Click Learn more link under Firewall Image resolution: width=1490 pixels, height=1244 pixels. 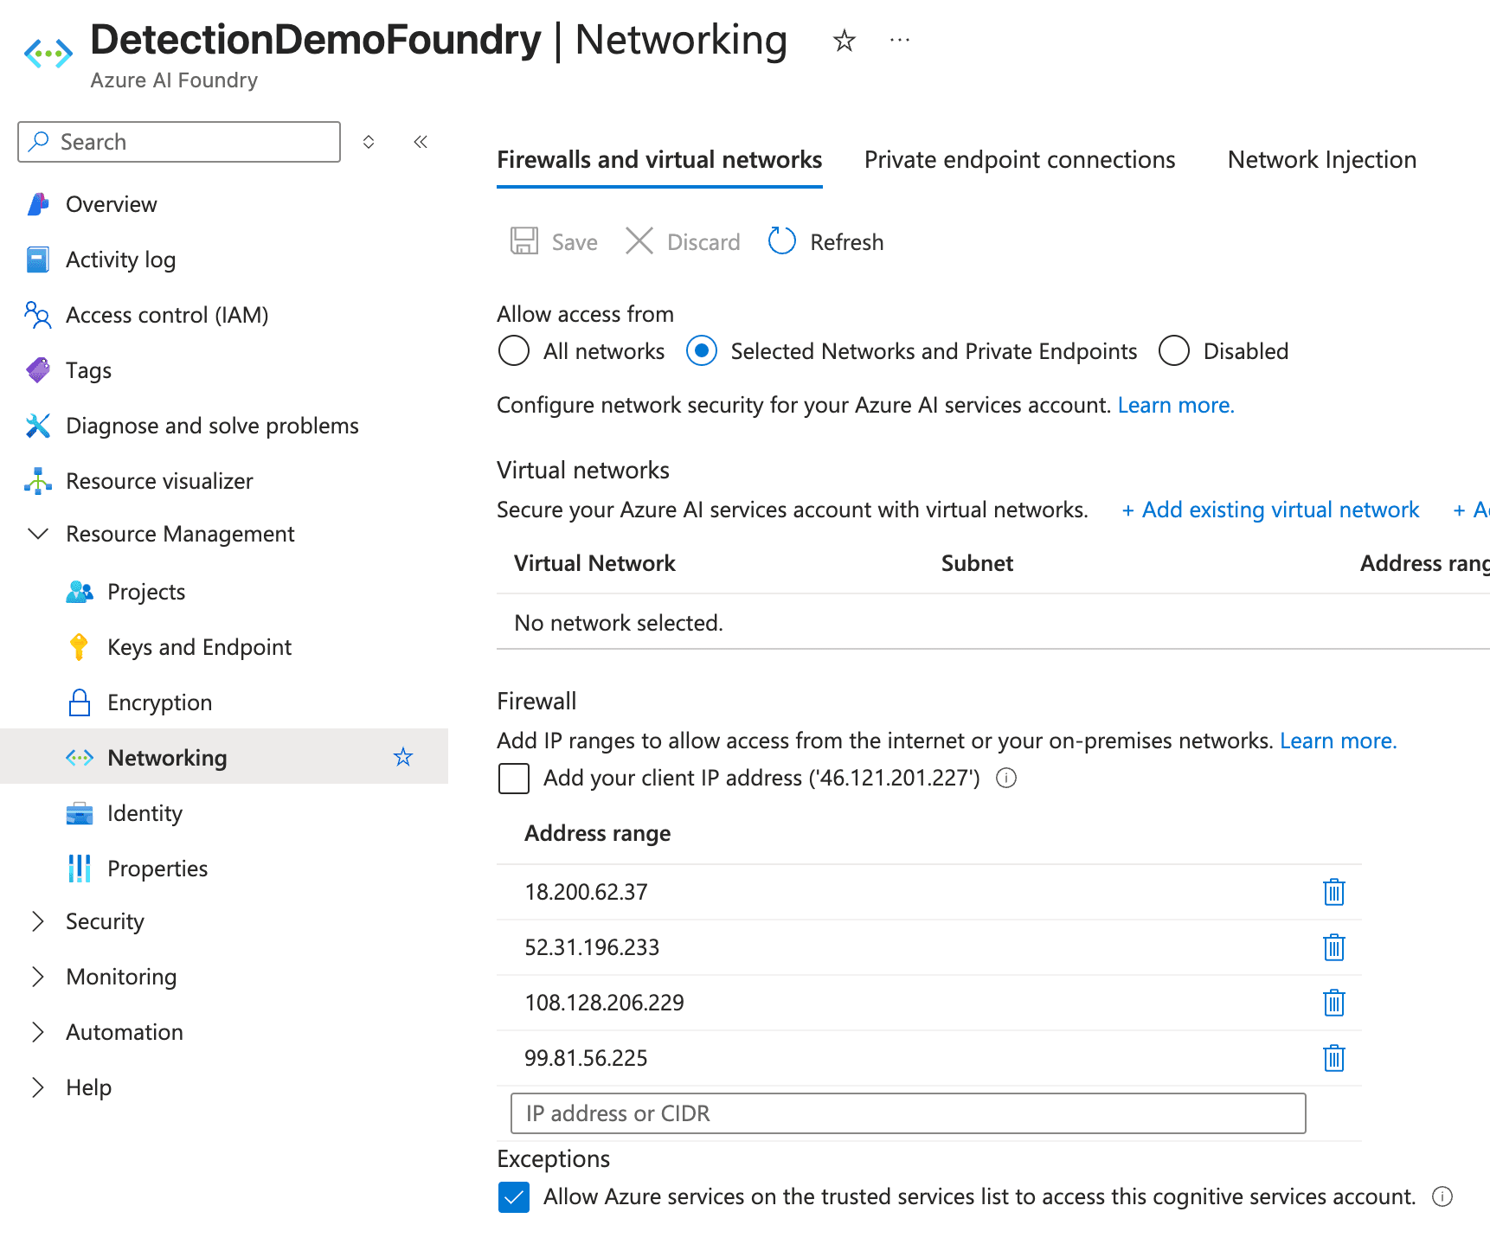click(1338, 741)
